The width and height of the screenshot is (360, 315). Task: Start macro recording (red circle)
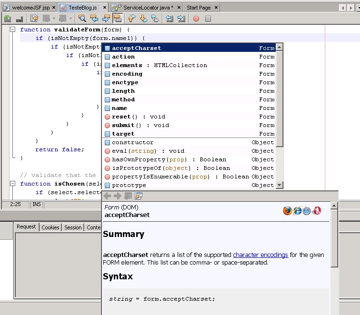pos(196,19)
